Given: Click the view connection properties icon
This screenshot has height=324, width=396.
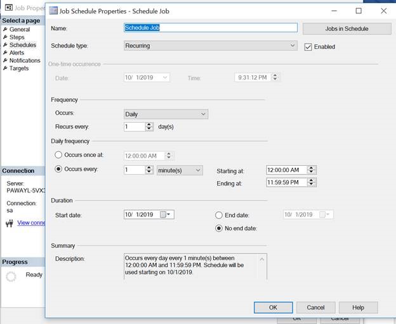Looking at the screenshot, I should tap(9, 223).
